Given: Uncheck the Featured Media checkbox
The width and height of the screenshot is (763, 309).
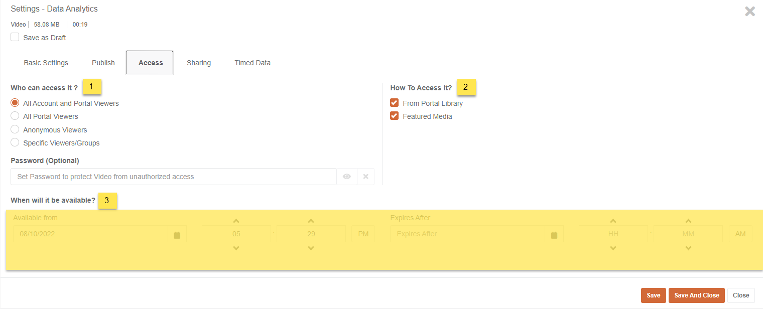Looking at the screenshot, I should (395, 116).
